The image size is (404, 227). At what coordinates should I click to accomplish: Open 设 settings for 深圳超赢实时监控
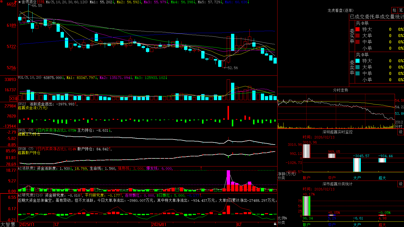coord(401,132)
